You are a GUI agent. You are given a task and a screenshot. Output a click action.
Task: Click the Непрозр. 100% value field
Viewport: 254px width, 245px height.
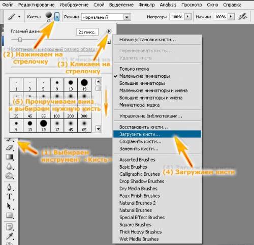pyautogui.click(x=177, y=17)
